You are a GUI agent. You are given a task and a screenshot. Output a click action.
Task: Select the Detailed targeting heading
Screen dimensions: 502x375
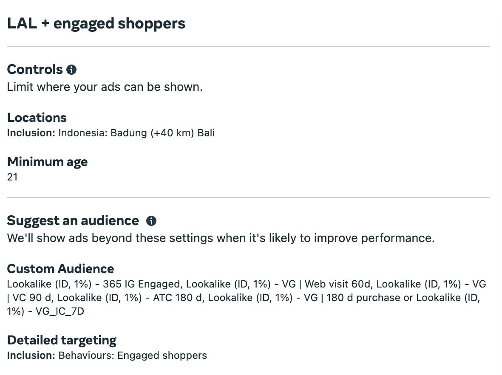click(62, 340)
